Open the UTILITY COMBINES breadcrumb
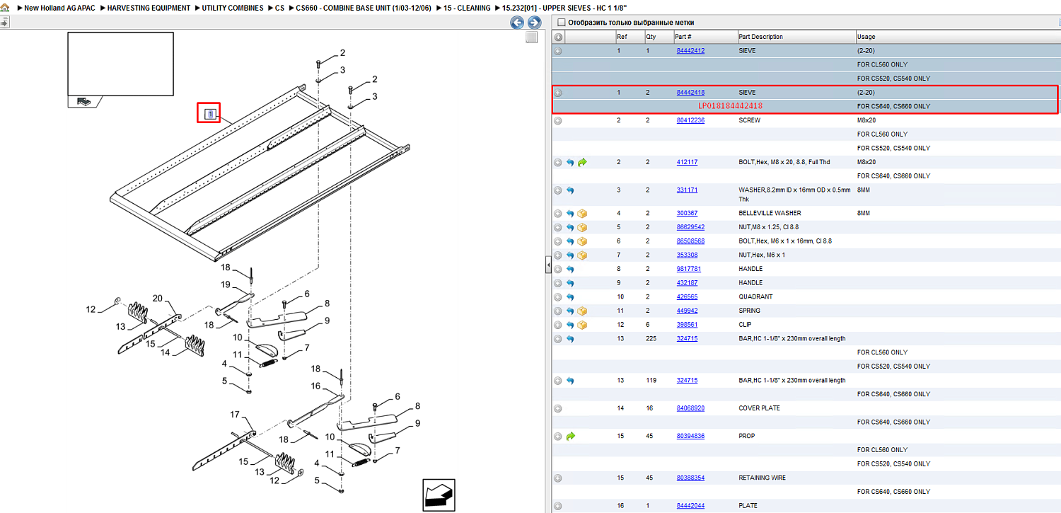The width and height of the screenshot is (1061, 513). coord(233,8)
